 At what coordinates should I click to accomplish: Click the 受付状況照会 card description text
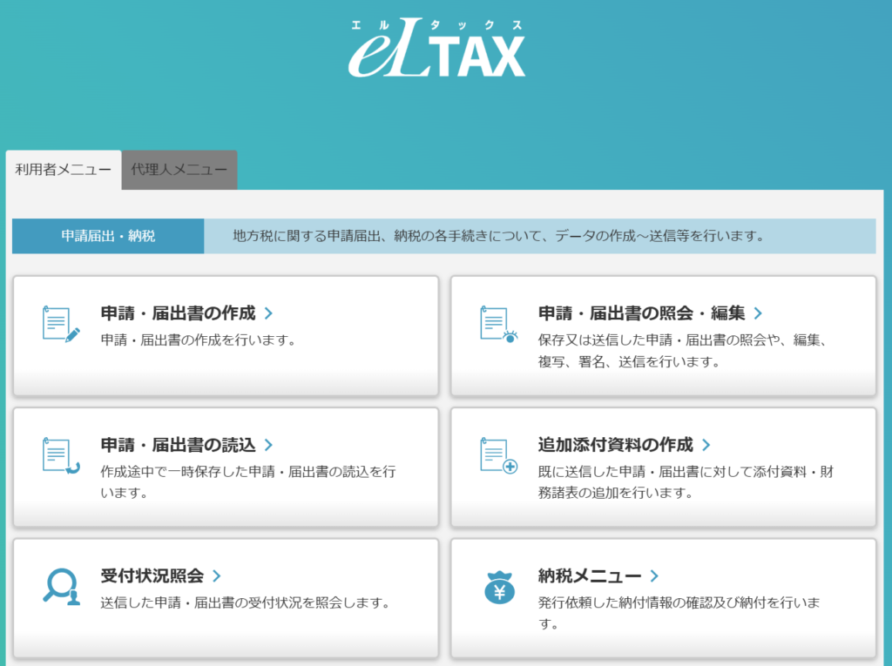point(244,602)
